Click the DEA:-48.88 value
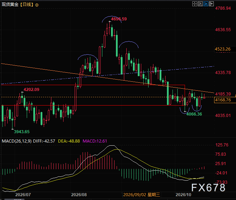The height and width of the screenshot is (200, 236). coord(69,141)
